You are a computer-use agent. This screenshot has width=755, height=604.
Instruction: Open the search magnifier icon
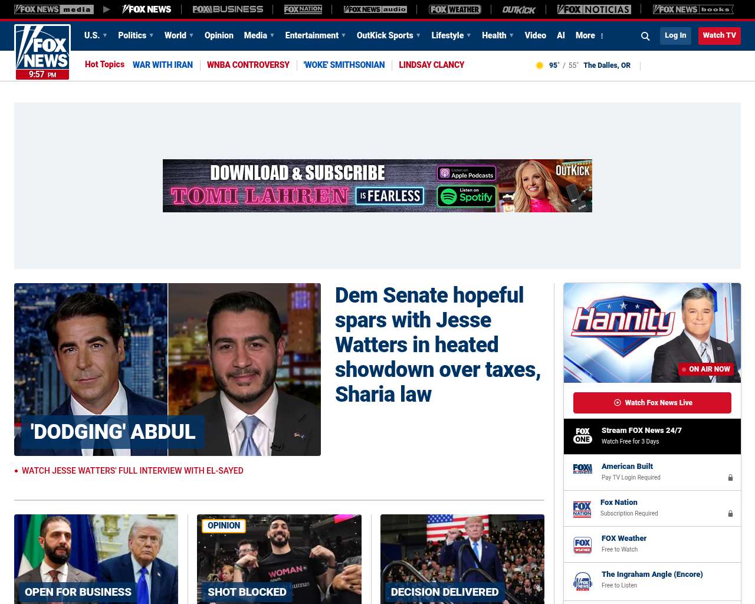point(645,36)
